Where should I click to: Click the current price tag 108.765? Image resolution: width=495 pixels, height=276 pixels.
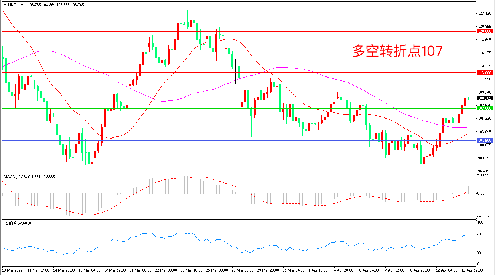pos(484,98)
